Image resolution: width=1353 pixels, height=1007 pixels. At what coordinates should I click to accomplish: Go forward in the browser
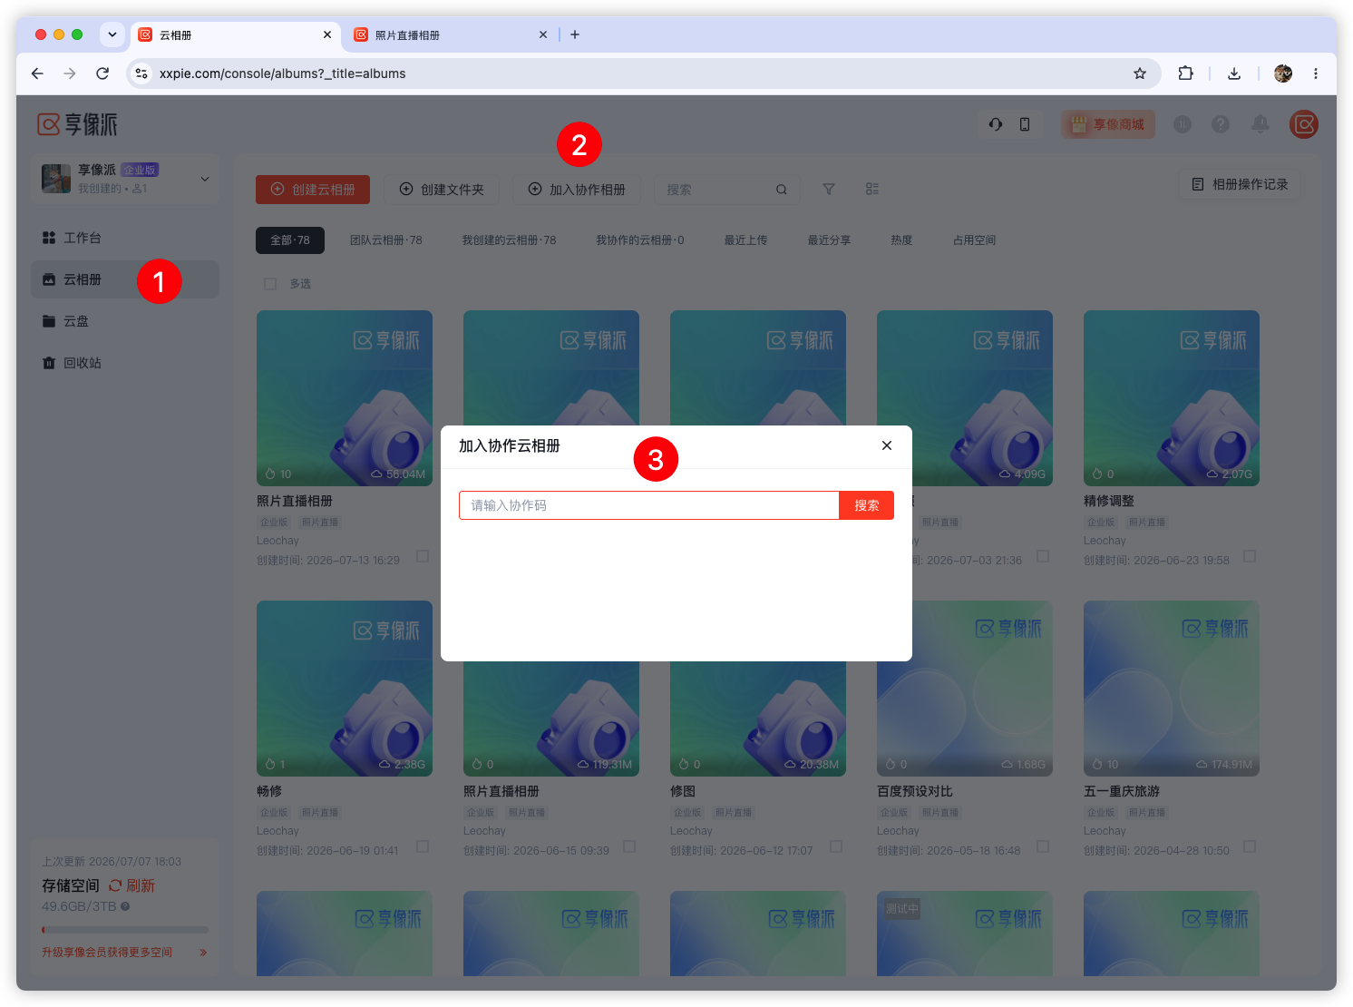[x=70, y=73]
